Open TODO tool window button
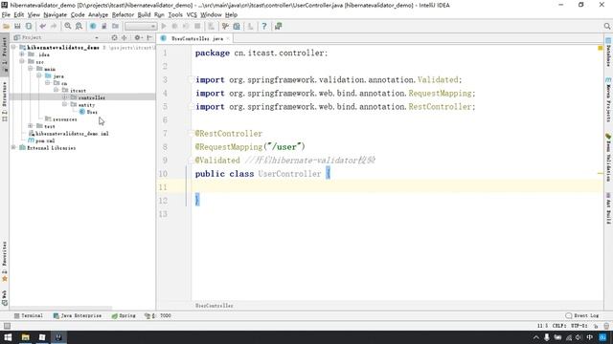 (158, 315)
